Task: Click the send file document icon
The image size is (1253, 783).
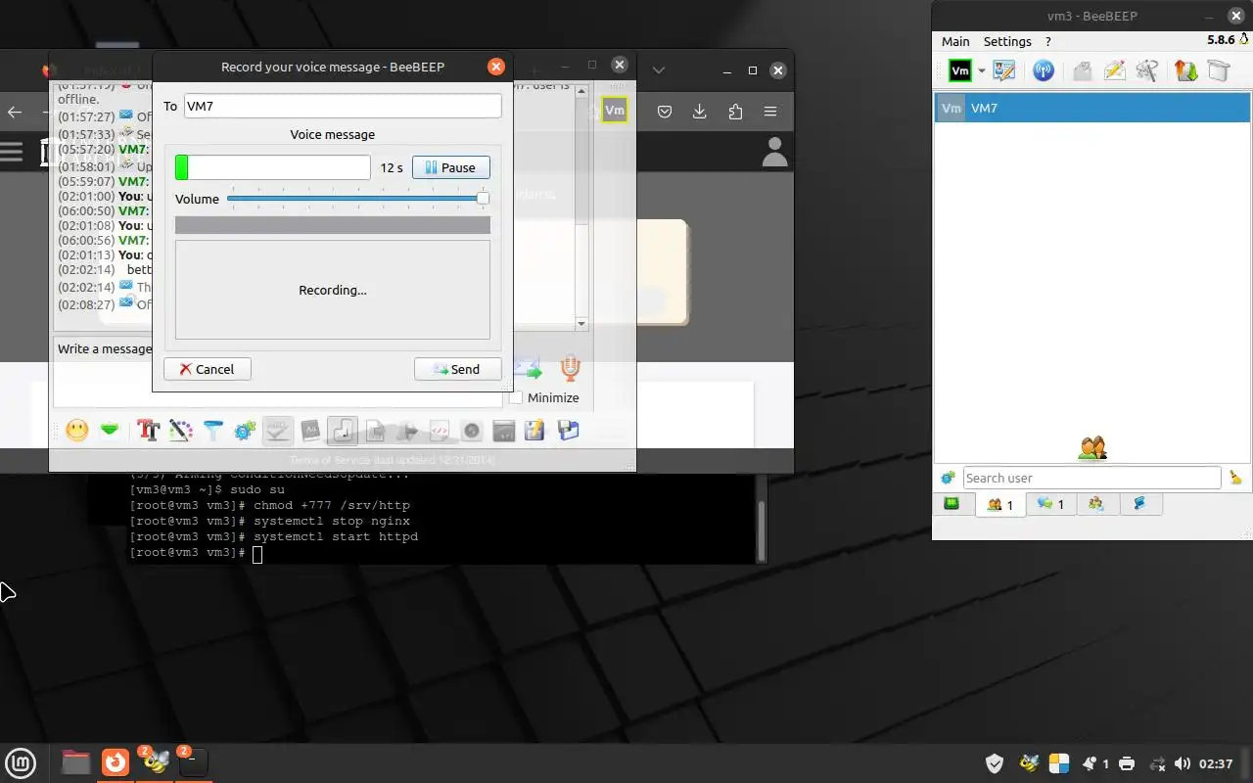Action: tap(374, 430)
